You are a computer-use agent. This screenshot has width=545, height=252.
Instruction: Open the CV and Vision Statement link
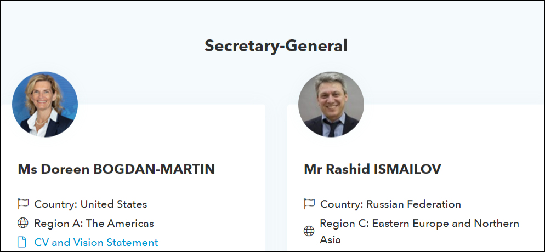pyautogui.click(x=96, y=242)
